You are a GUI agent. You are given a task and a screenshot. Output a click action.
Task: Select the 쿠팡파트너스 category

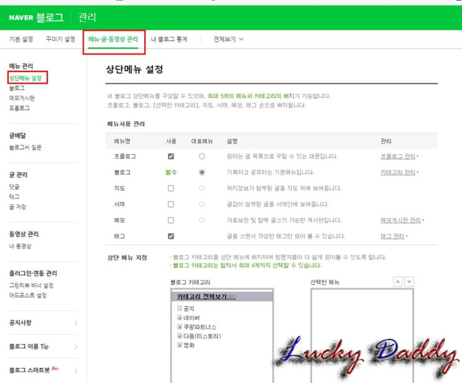tap(200, 327)
